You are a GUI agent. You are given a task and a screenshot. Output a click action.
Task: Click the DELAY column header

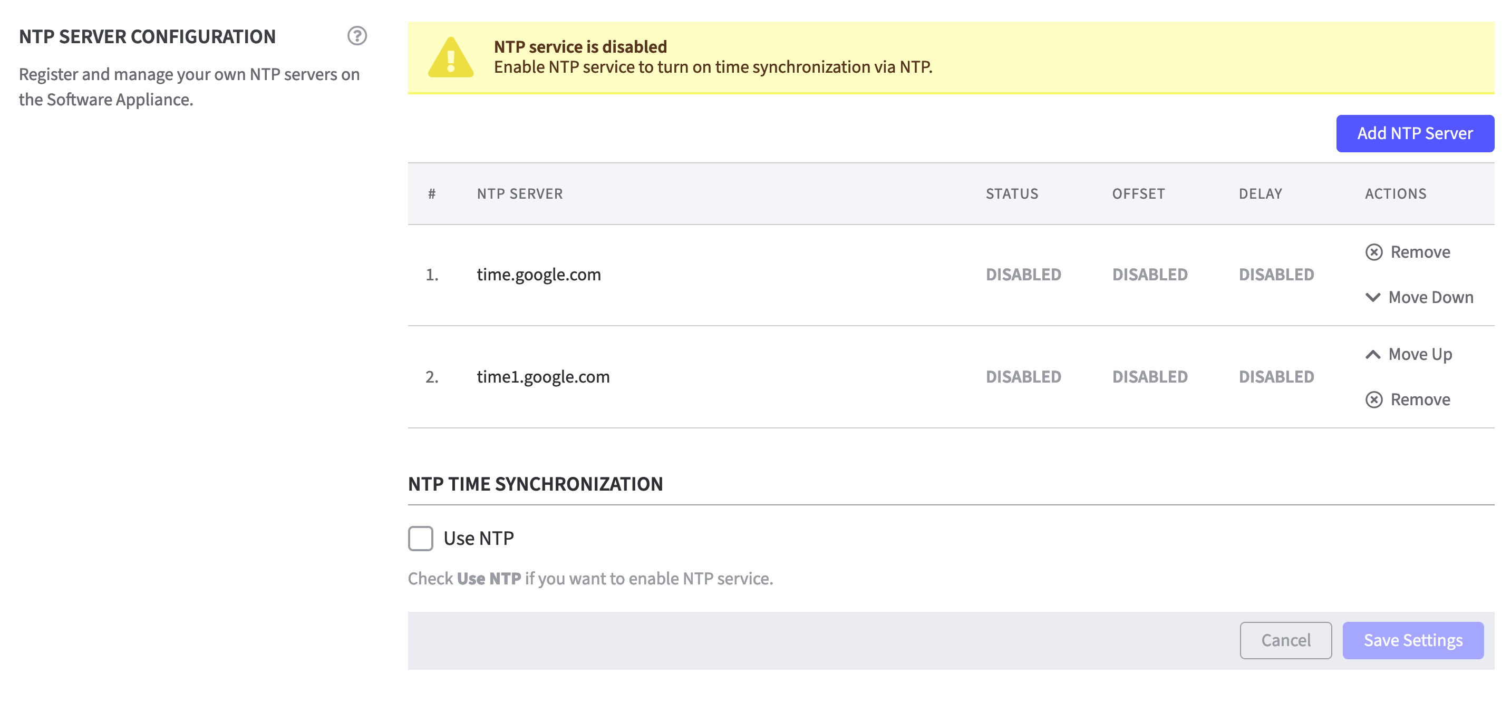[x=1260, y=194]
